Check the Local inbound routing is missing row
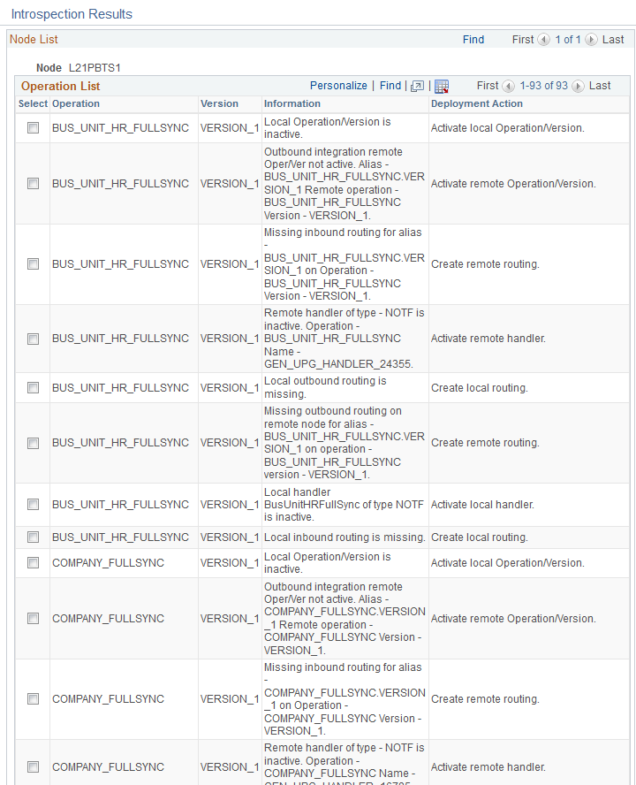 (33, 537)
